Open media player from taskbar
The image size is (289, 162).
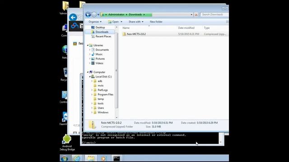pyautogui.click(x=103, y=158)
